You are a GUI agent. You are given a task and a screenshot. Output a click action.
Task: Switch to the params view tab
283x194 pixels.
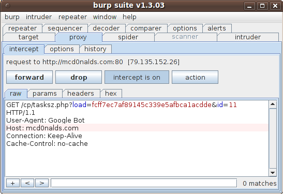[44, 94]
